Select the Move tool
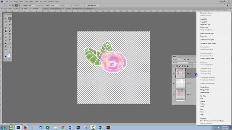Screen dimensions: 232x130 (x=6, y=18)
